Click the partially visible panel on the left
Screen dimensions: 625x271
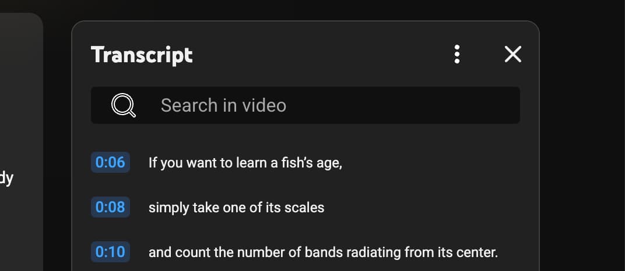(20, 145)
